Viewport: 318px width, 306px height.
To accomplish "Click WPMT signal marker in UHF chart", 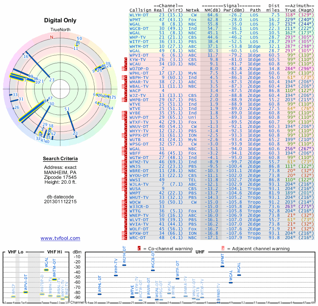I will tap(223, 266).
